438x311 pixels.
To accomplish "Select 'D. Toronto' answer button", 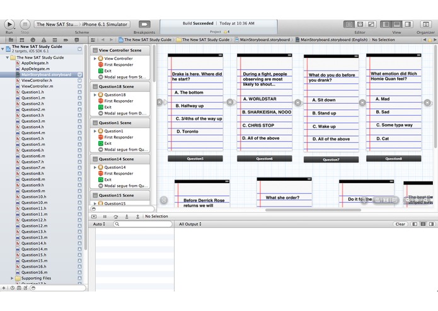I will coord(187,132).
